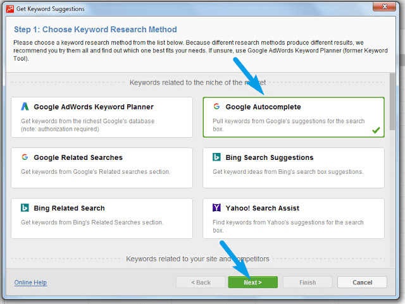Screen dimensions: 405x304
Task: Click the Google Autocomplete G icon
Action: coord(216,106)
